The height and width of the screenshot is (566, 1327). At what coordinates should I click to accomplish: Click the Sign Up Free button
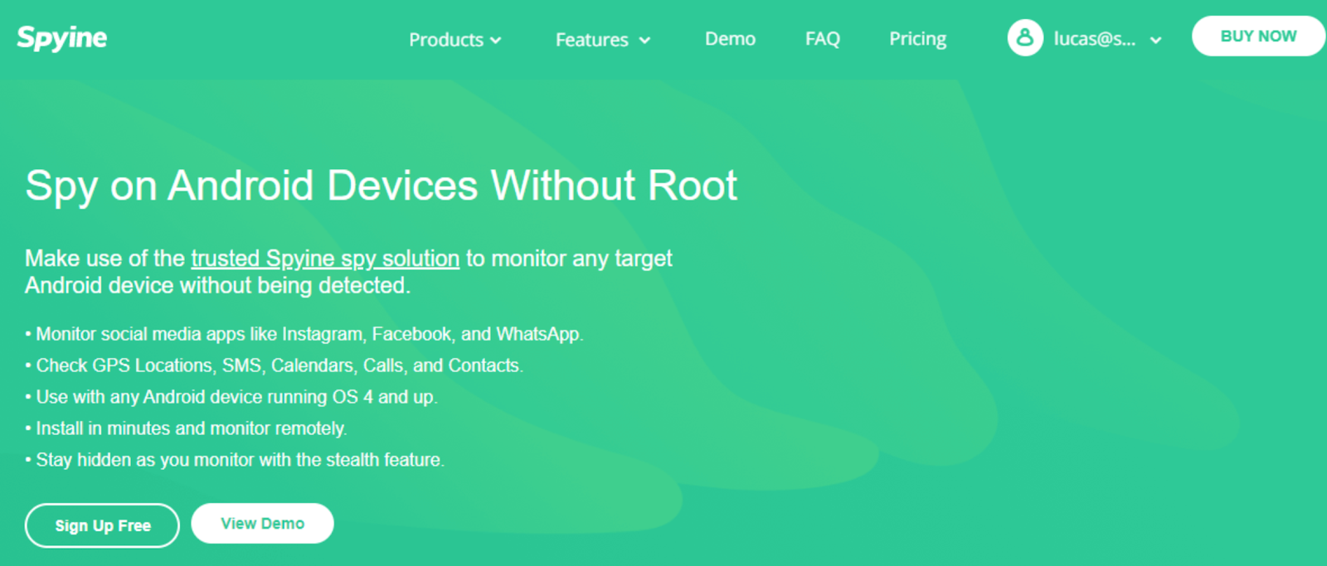click(102, 525)
